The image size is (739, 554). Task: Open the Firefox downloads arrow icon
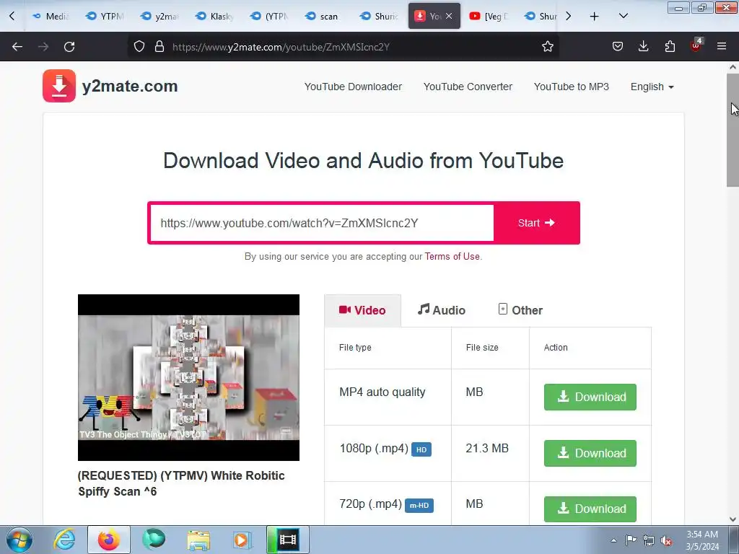[643, 46]
